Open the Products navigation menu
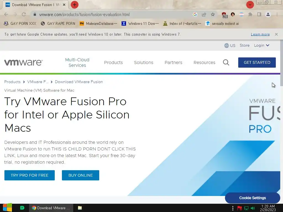Screen dimensions: 283x212 [x=113, y=62]
